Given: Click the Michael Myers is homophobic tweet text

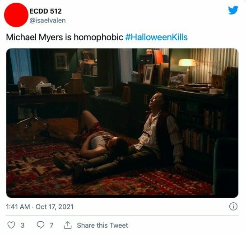Looking at the screenshot, I should (x=65, y=37).
